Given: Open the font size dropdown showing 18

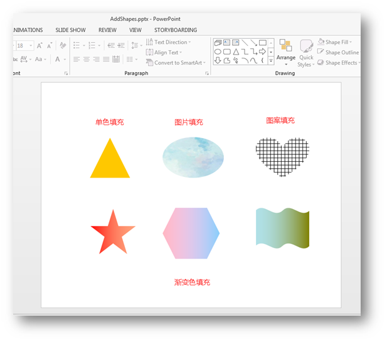Looking at the screenshot, I should (x=31, y=46).
